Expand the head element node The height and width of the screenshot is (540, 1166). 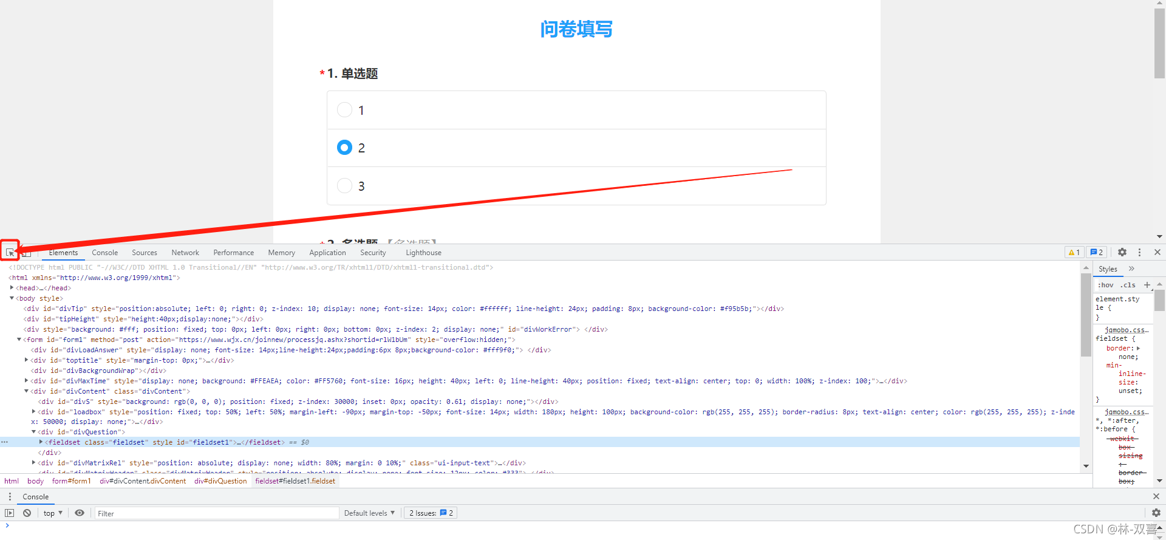[x=12, y=288]
